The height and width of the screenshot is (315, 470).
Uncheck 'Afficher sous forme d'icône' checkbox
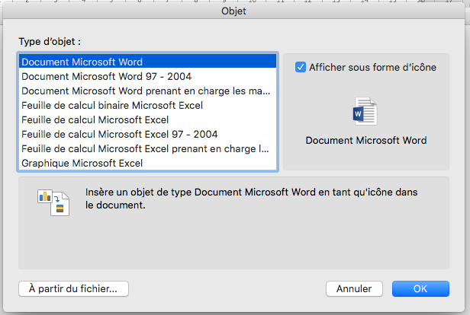click(x=301, y=67)
